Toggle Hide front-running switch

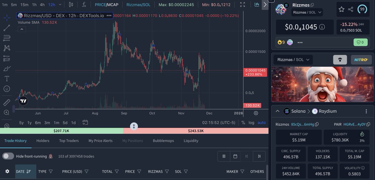(8, 156)
